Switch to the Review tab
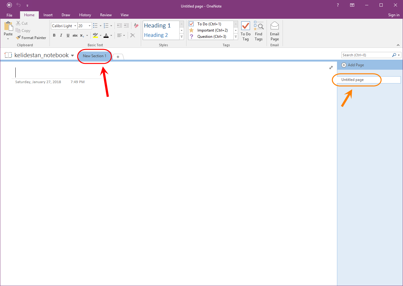The width and height of the screenshot is (403, 286). pos(106,15)
